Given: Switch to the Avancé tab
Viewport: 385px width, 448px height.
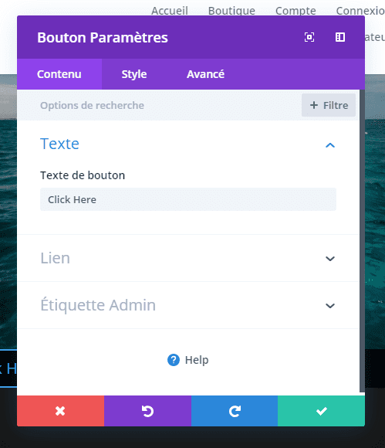Looking at the screenshot, I should point(205,74).
